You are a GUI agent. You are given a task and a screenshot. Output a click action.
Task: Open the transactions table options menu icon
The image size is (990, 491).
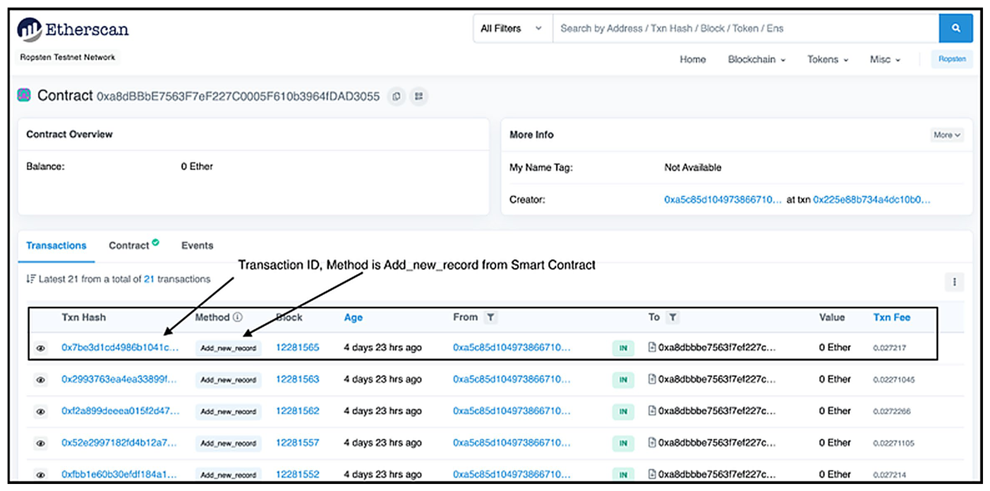[x=954, y=282]
